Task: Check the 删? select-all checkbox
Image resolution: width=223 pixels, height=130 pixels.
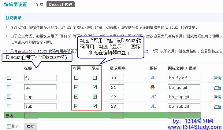Action: click(x=9, y=126)
